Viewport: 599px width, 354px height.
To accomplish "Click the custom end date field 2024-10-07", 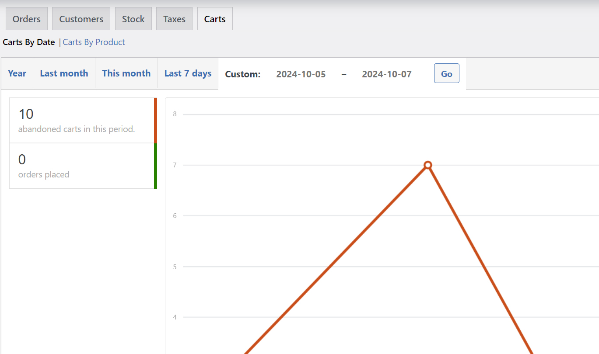I will coord(386,74).
